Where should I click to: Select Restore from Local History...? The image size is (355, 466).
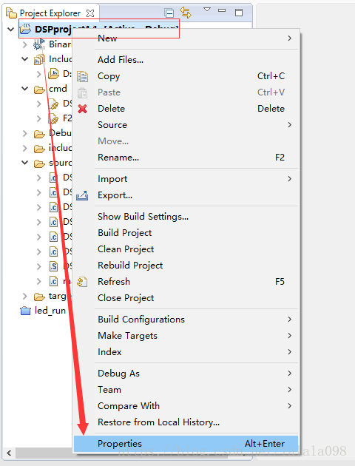[x=186, y=422]
